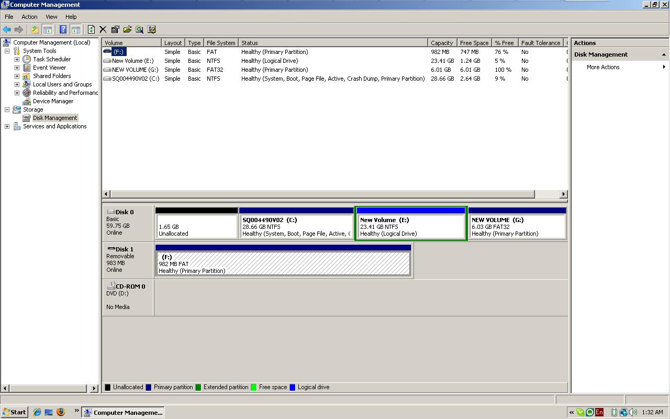Select the New Volume (E:) partition block
Image resolution: width=670 pixels, height=419 pixels.
[x=410, y=226]
